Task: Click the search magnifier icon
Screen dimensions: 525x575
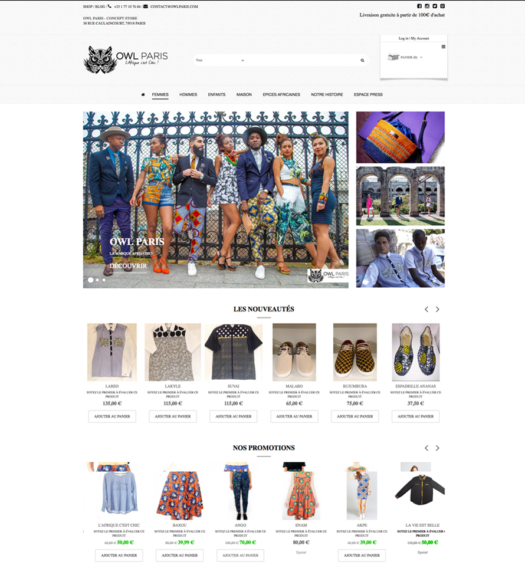Action: pyautogui.click(x=362, y=60)
